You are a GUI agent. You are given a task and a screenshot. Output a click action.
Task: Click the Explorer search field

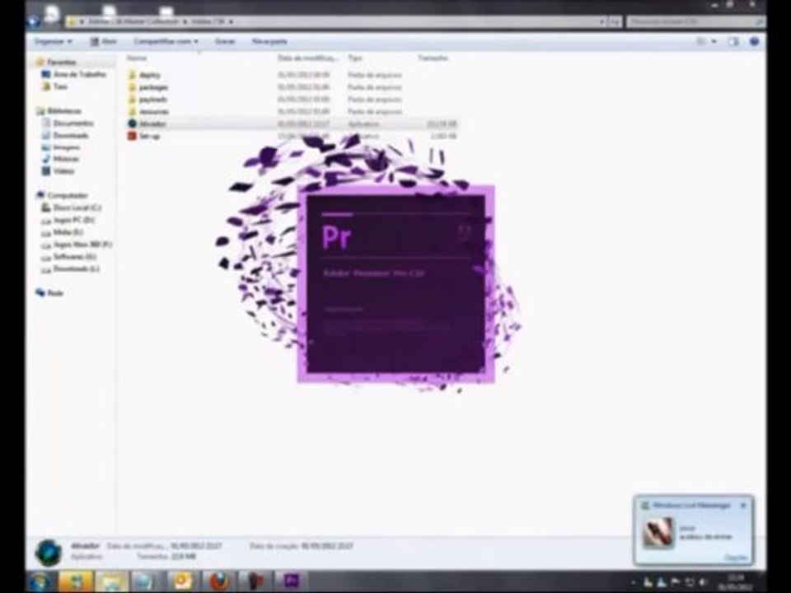(695, 21)
